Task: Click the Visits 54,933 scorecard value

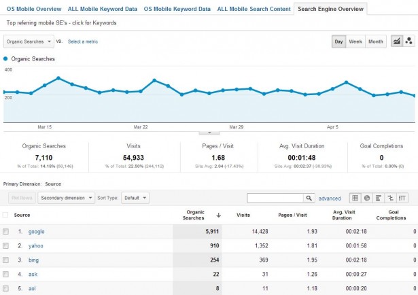Action: (133, 158)
